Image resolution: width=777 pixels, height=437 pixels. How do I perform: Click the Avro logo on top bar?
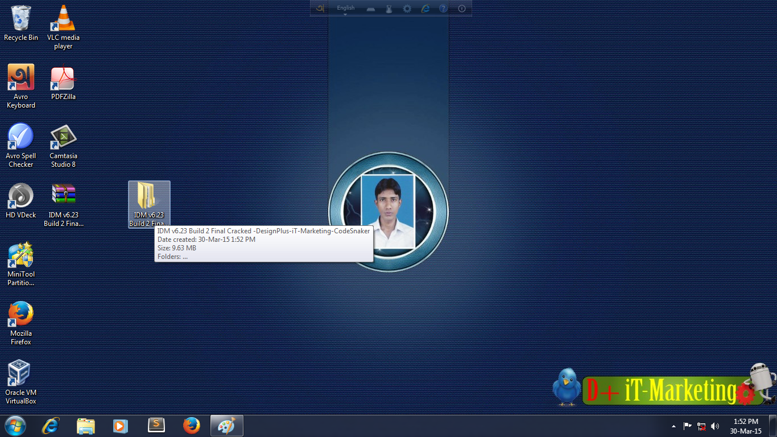click(320, 8)
